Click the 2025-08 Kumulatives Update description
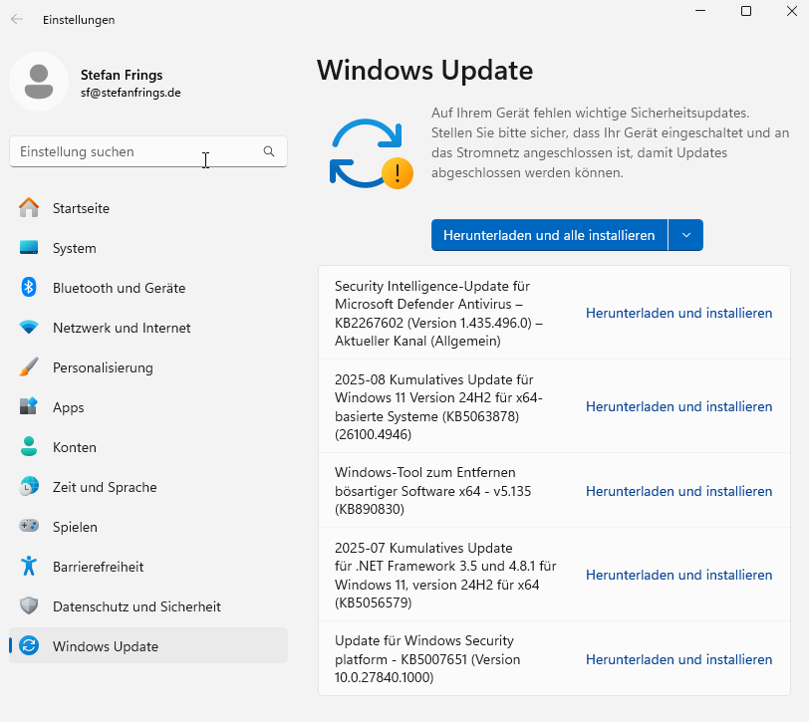The width and height of the screenshot is (809, 722). (438, 406)
